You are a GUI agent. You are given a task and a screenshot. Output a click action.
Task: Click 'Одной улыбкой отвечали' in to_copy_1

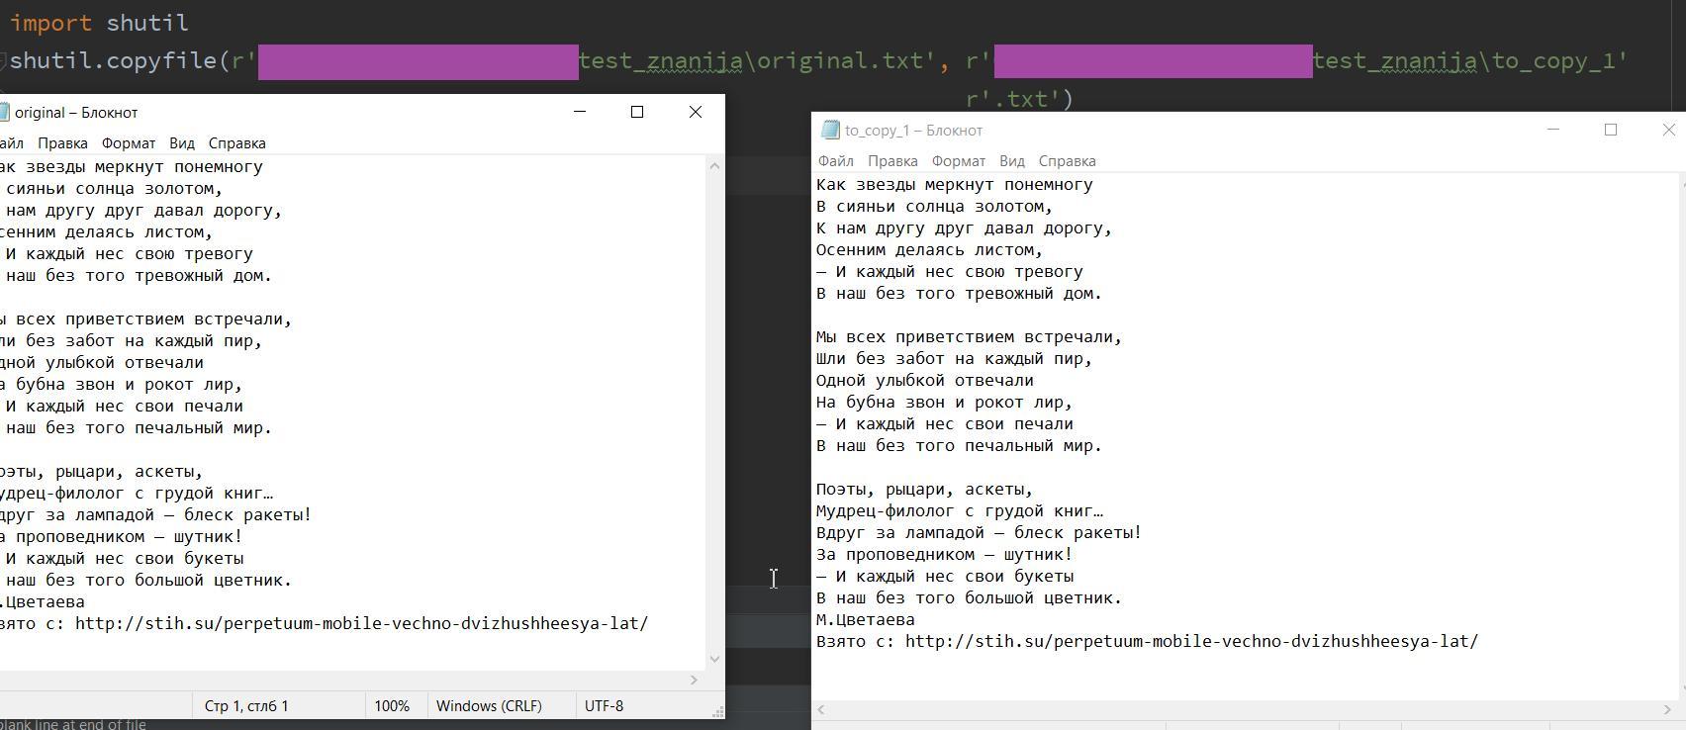[x=924, y=381]
